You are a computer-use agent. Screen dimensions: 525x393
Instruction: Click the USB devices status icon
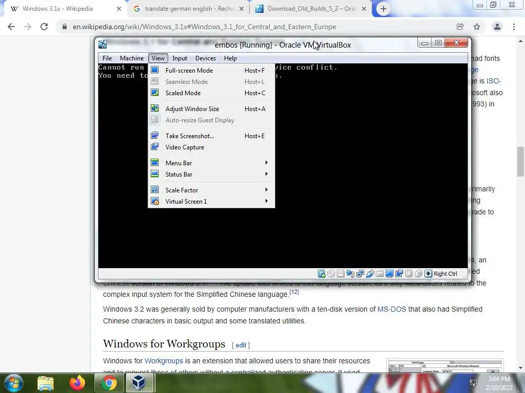click(370, 274)
